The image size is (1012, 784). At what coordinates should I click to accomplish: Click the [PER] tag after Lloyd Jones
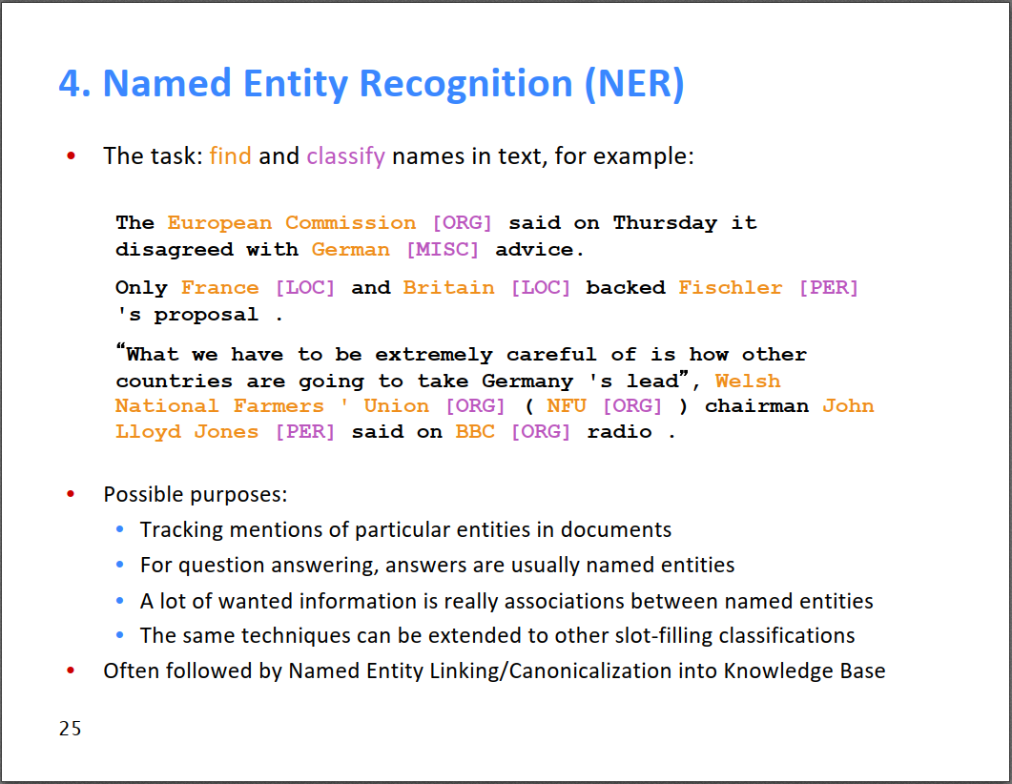pyautogui.click(x=304, y=432)
